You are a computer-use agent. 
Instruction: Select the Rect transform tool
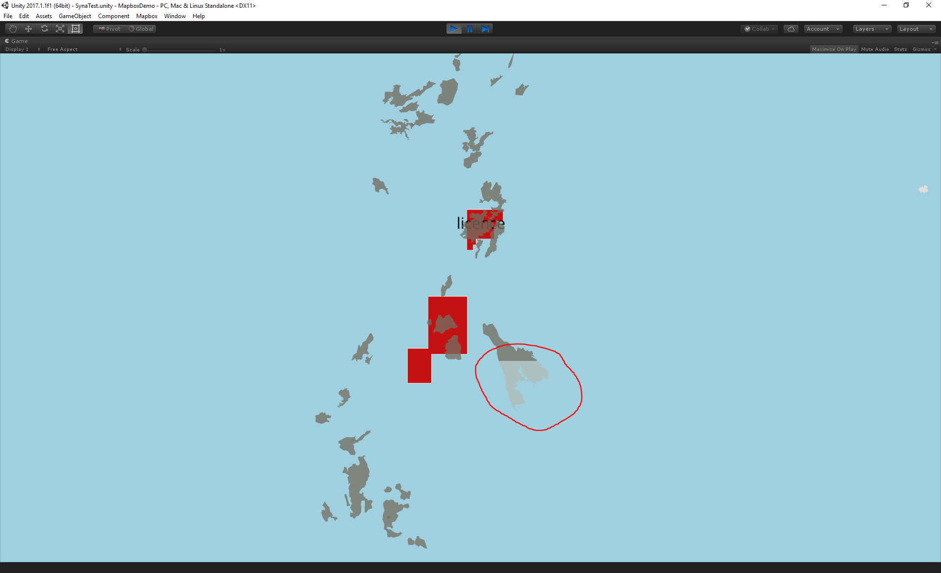coord(75,29)
